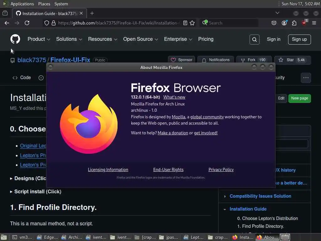
Task: Click the browser Search field
Action: tap(229, 23)
